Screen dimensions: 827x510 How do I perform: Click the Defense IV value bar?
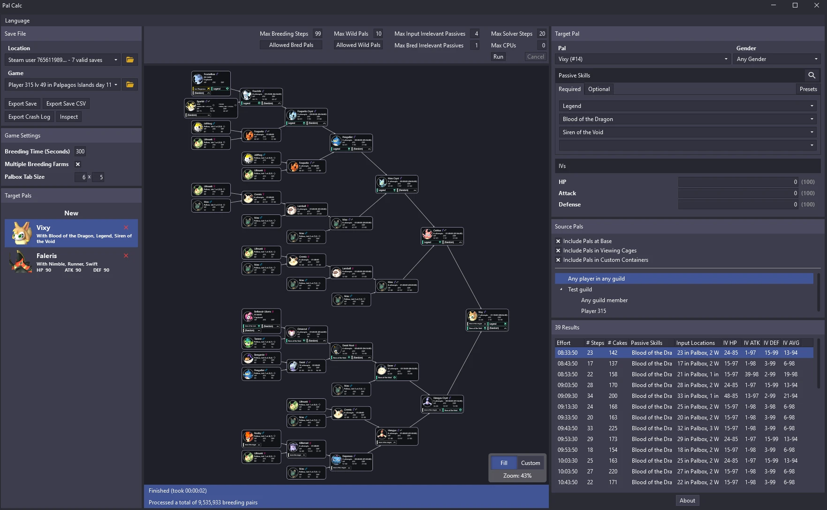click(x=738, y=205)
